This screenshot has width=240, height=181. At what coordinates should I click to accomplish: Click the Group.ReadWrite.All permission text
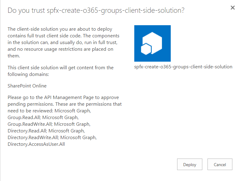[29, 124]
